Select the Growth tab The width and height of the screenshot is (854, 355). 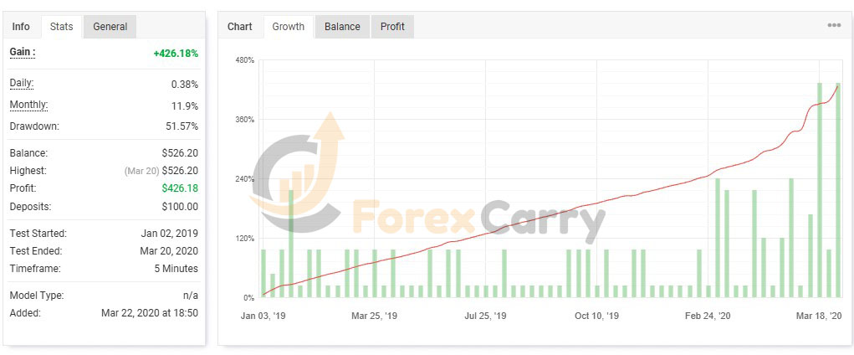tap(288, 26)
